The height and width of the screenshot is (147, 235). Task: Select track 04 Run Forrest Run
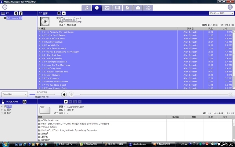pos(135,42)
